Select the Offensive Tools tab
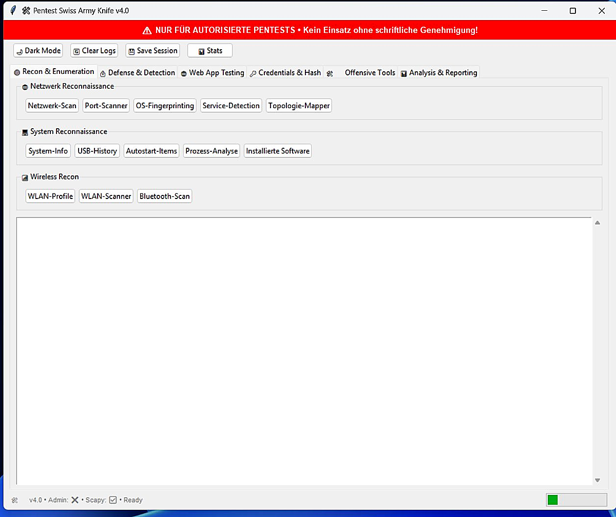Image resolution: width=616 pixels, height=517 pixels. click(361, 73)
